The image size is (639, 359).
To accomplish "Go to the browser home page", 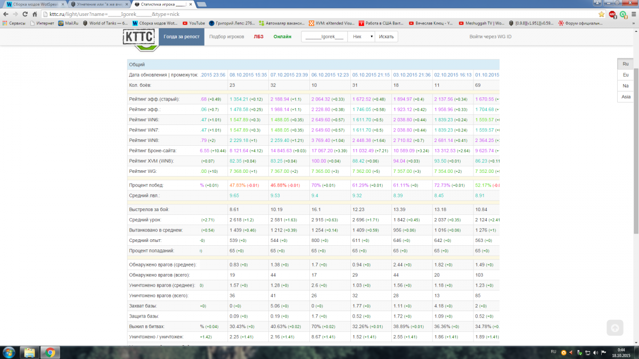I will [x=35, y=14].
